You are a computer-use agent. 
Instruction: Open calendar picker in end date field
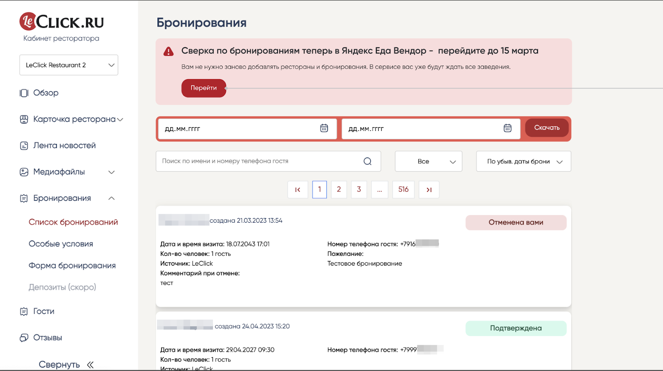(507, 129)
